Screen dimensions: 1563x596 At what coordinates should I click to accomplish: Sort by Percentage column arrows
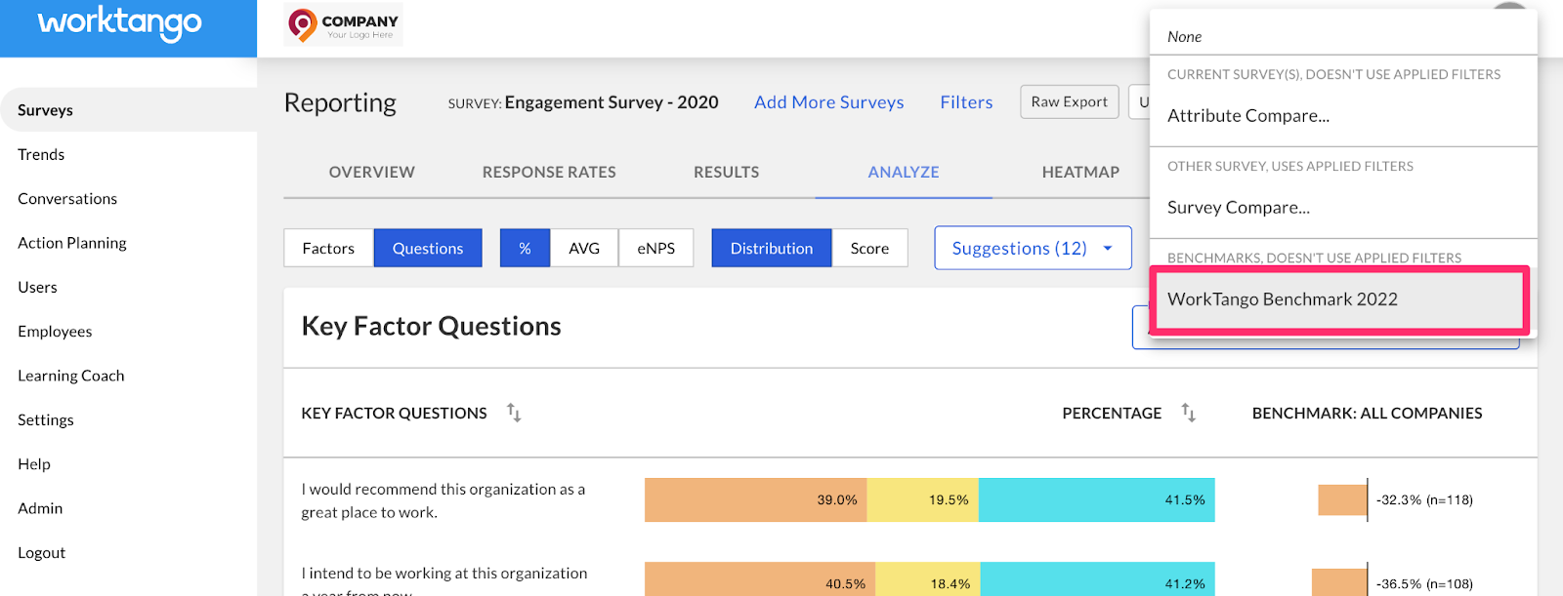coord(1188,413)
